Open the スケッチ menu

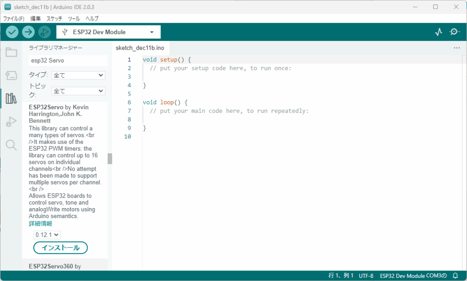pos(54,19)
